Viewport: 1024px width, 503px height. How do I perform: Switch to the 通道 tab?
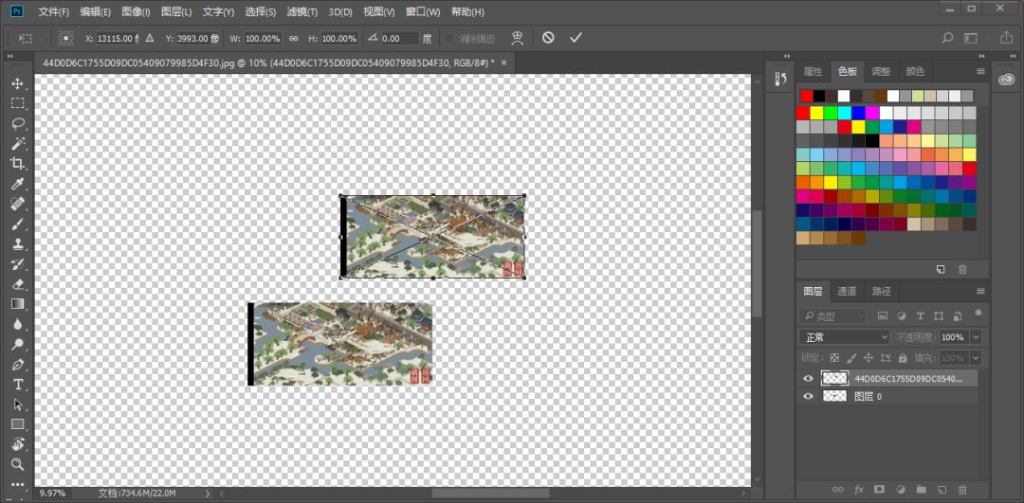847,291
